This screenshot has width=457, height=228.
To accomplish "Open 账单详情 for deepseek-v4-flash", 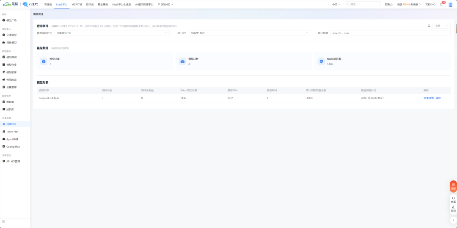I will click(428, 98).
